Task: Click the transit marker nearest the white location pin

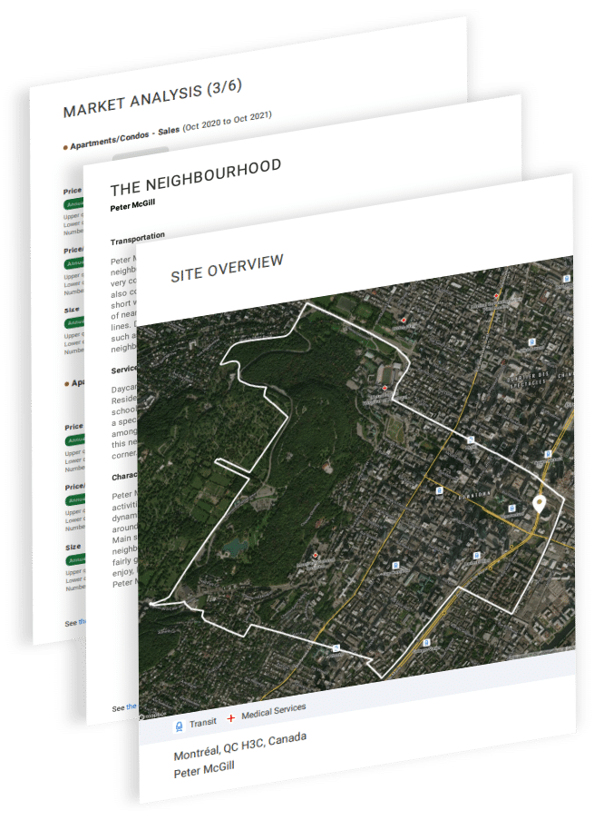Action: coord(511,509)
